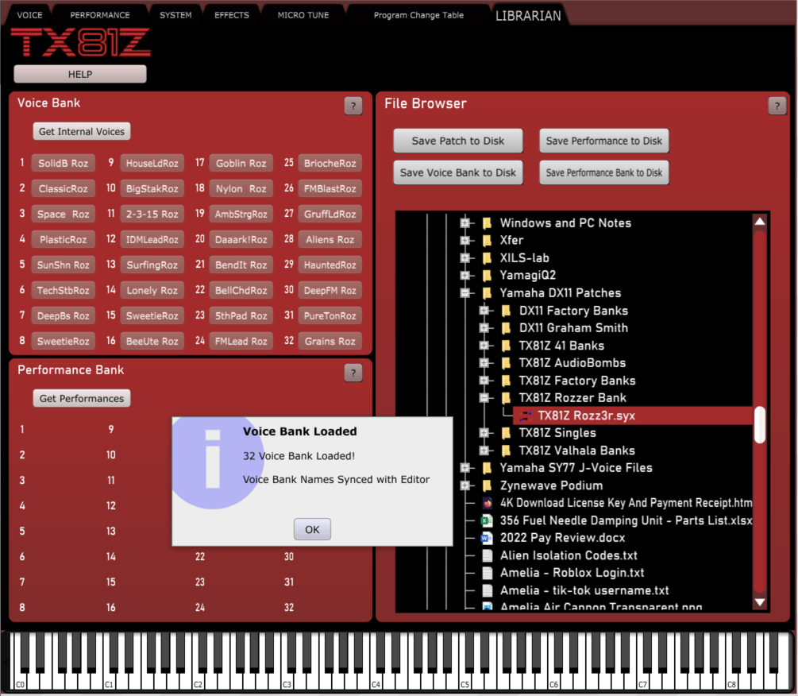Viewport: 798px width, 696px height.
Task: Click Save Performance Bank to Disk
Action: click(x=603, y=172)
